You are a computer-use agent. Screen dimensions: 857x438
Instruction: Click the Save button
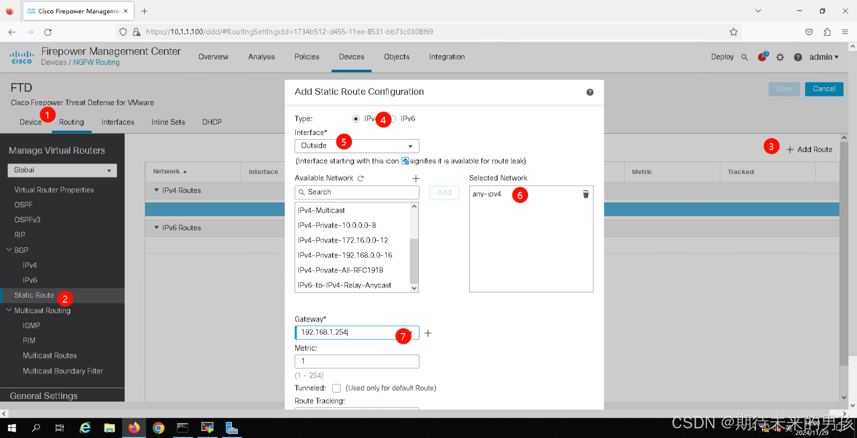(x=784, y=89)
